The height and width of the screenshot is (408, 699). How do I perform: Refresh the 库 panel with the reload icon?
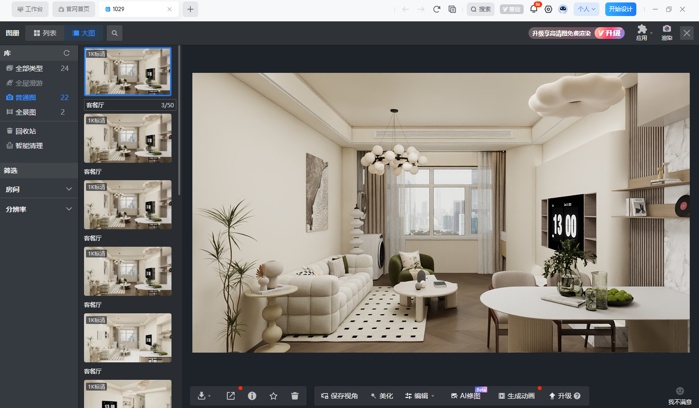pyautogui.click(x=67, y=53)
